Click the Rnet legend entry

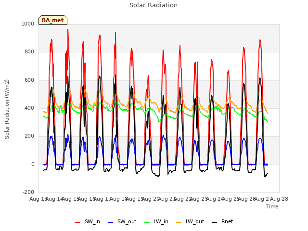pyautogui.click(x=222, y=221)
